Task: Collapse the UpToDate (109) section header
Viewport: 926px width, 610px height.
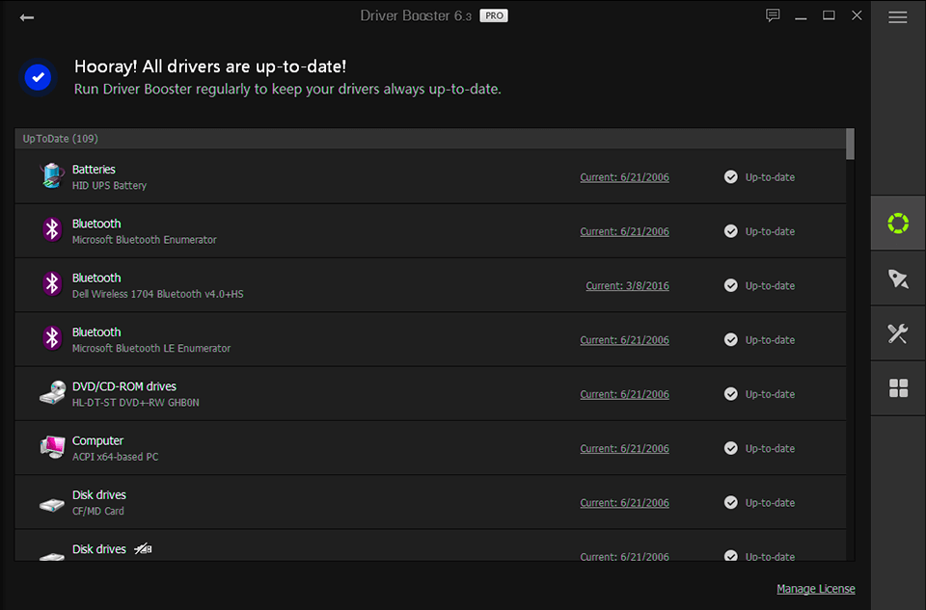Action: (60, 138)
